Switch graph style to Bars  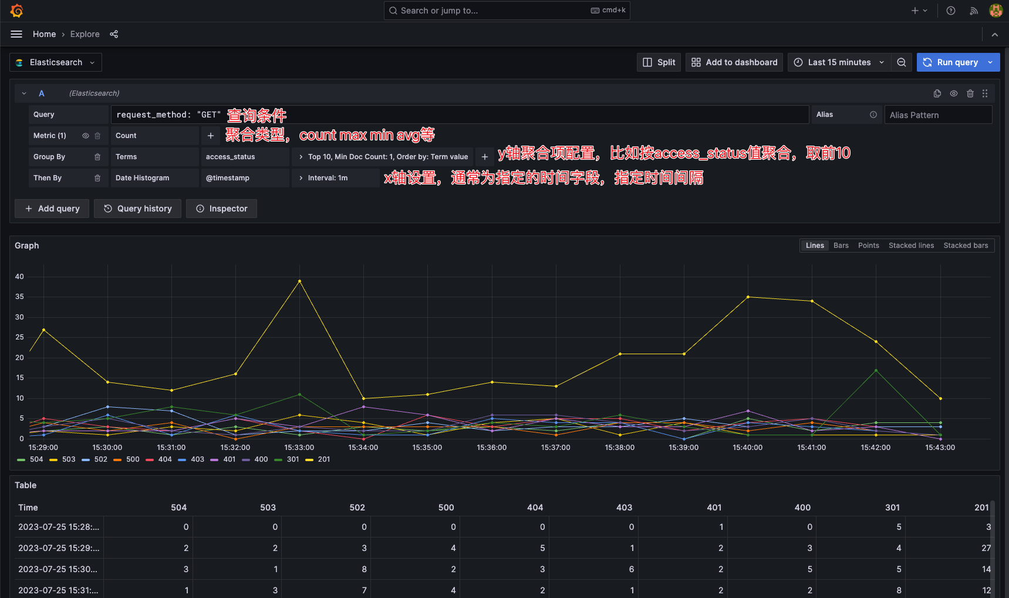841,246
